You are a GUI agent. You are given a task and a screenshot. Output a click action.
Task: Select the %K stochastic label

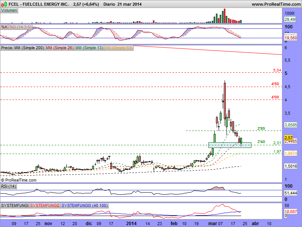click(4, 27)
